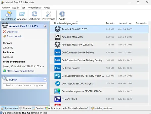Click the 6,79 GB size cell
151x114 pixels.
[x=110, y=37]
